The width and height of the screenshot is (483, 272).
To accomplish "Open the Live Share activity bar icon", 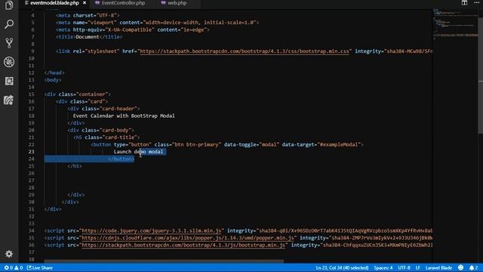I will 9,100.
